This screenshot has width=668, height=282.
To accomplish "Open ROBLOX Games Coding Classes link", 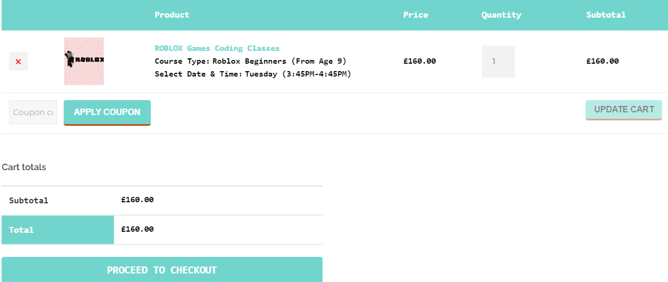I will click(217, 48).
